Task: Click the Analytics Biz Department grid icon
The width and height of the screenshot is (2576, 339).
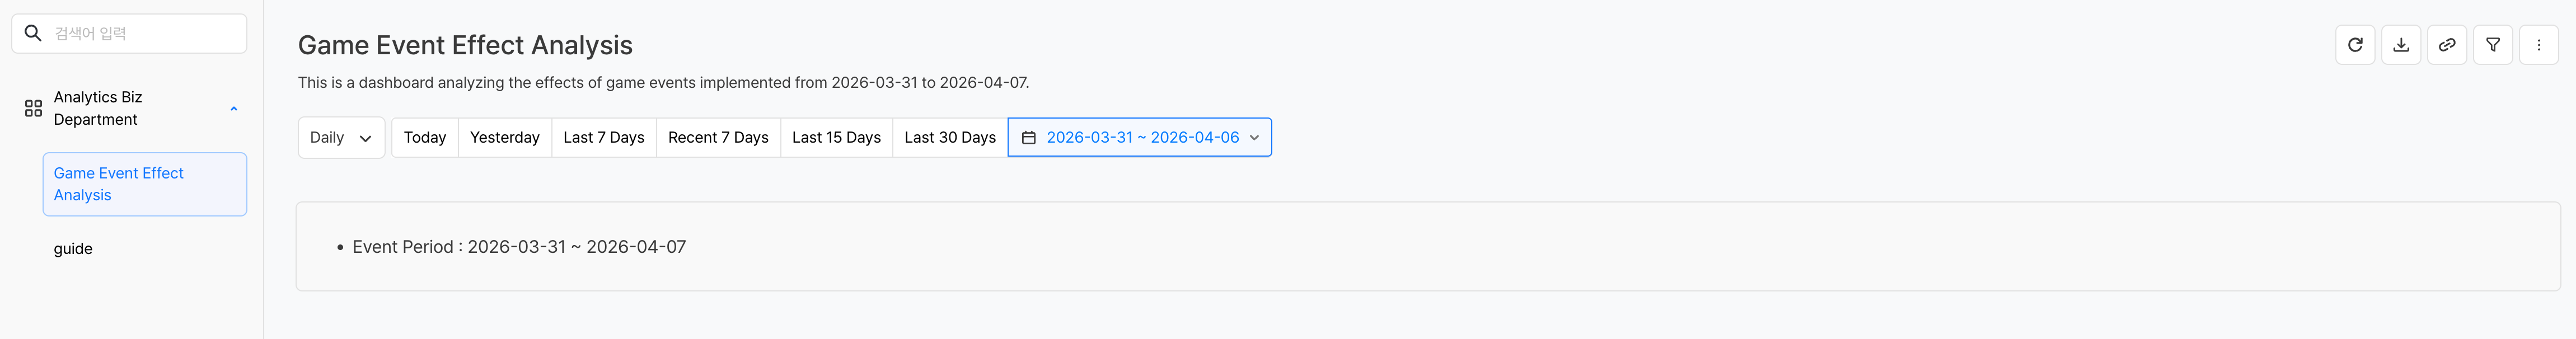Action: click(x=33, y=108)
